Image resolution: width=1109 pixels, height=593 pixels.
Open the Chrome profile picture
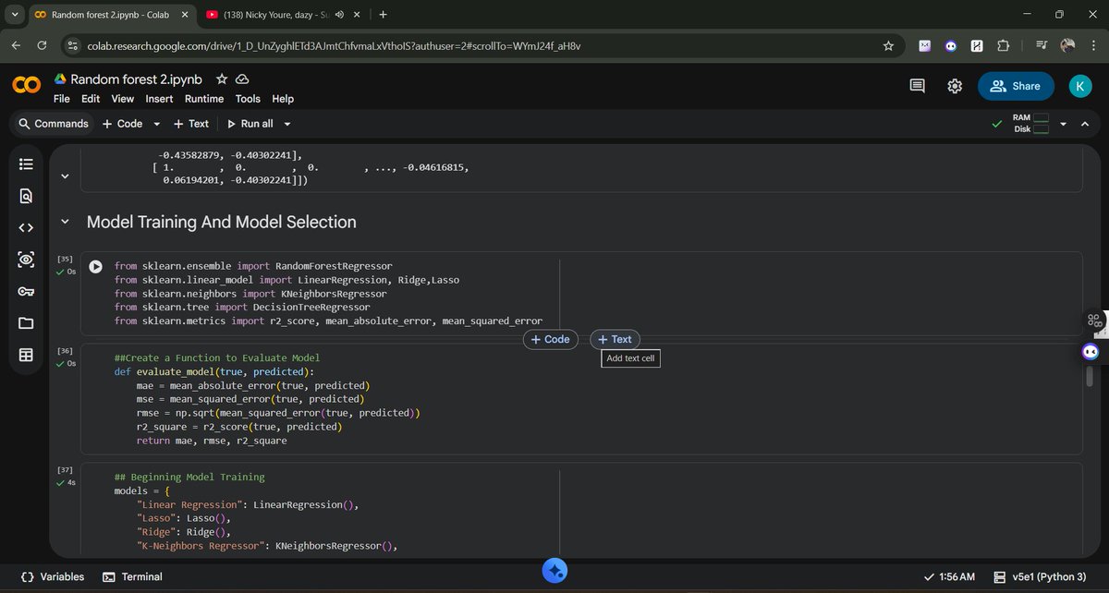1068,45
